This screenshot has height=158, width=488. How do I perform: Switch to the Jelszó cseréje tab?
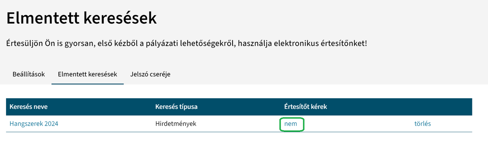coord(150,74)
